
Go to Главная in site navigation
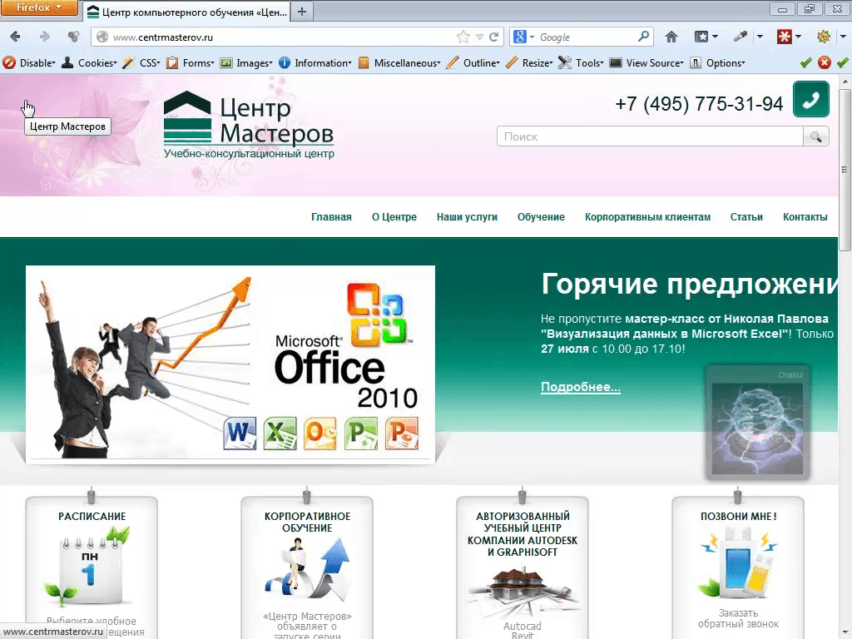(331, 217)
